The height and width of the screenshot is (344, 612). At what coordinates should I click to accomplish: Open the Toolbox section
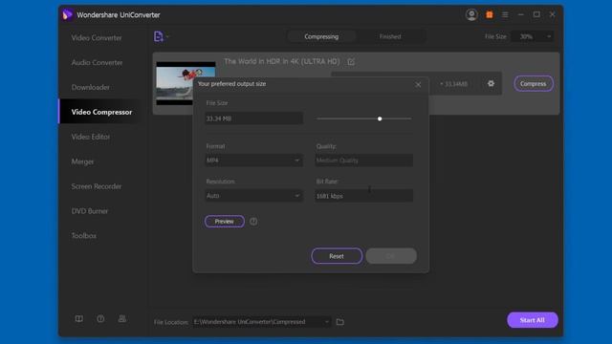click(x=83, y=236)
